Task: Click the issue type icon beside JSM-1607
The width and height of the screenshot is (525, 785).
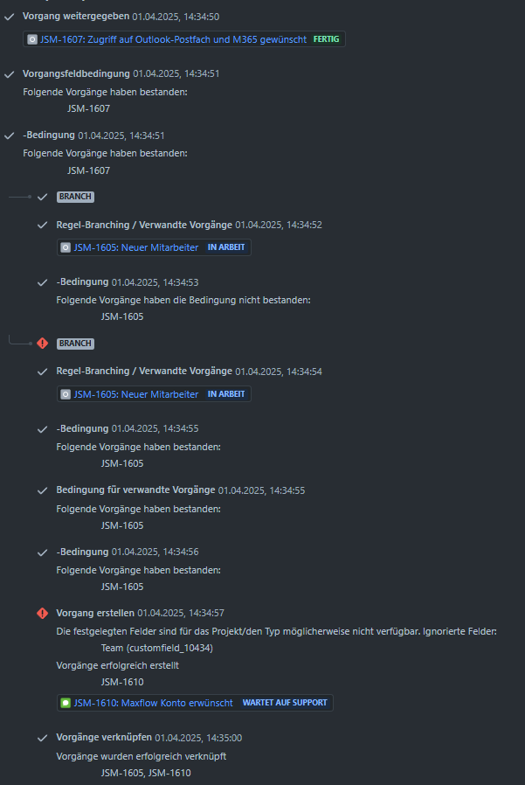Action: coord(31,38)
